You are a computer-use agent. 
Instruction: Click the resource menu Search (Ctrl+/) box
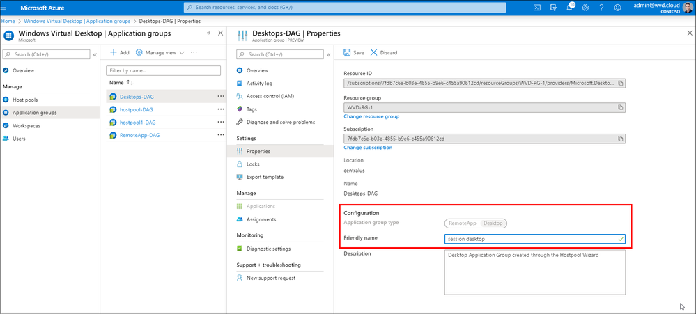279,54
